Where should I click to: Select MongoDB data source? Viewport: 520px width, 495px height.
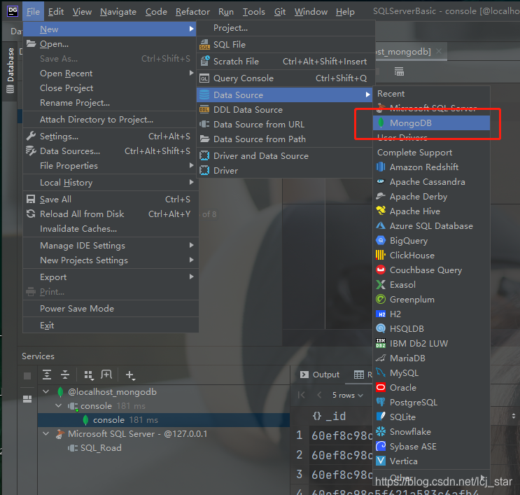click(x=431, y=123)
